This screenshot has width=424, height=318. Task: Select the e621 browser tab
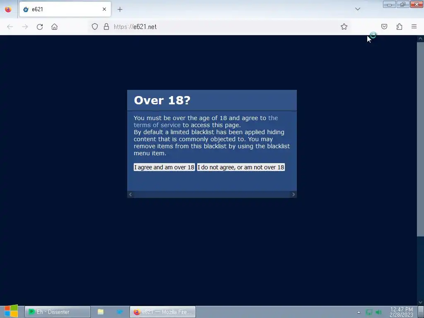(x=65, y=9)
